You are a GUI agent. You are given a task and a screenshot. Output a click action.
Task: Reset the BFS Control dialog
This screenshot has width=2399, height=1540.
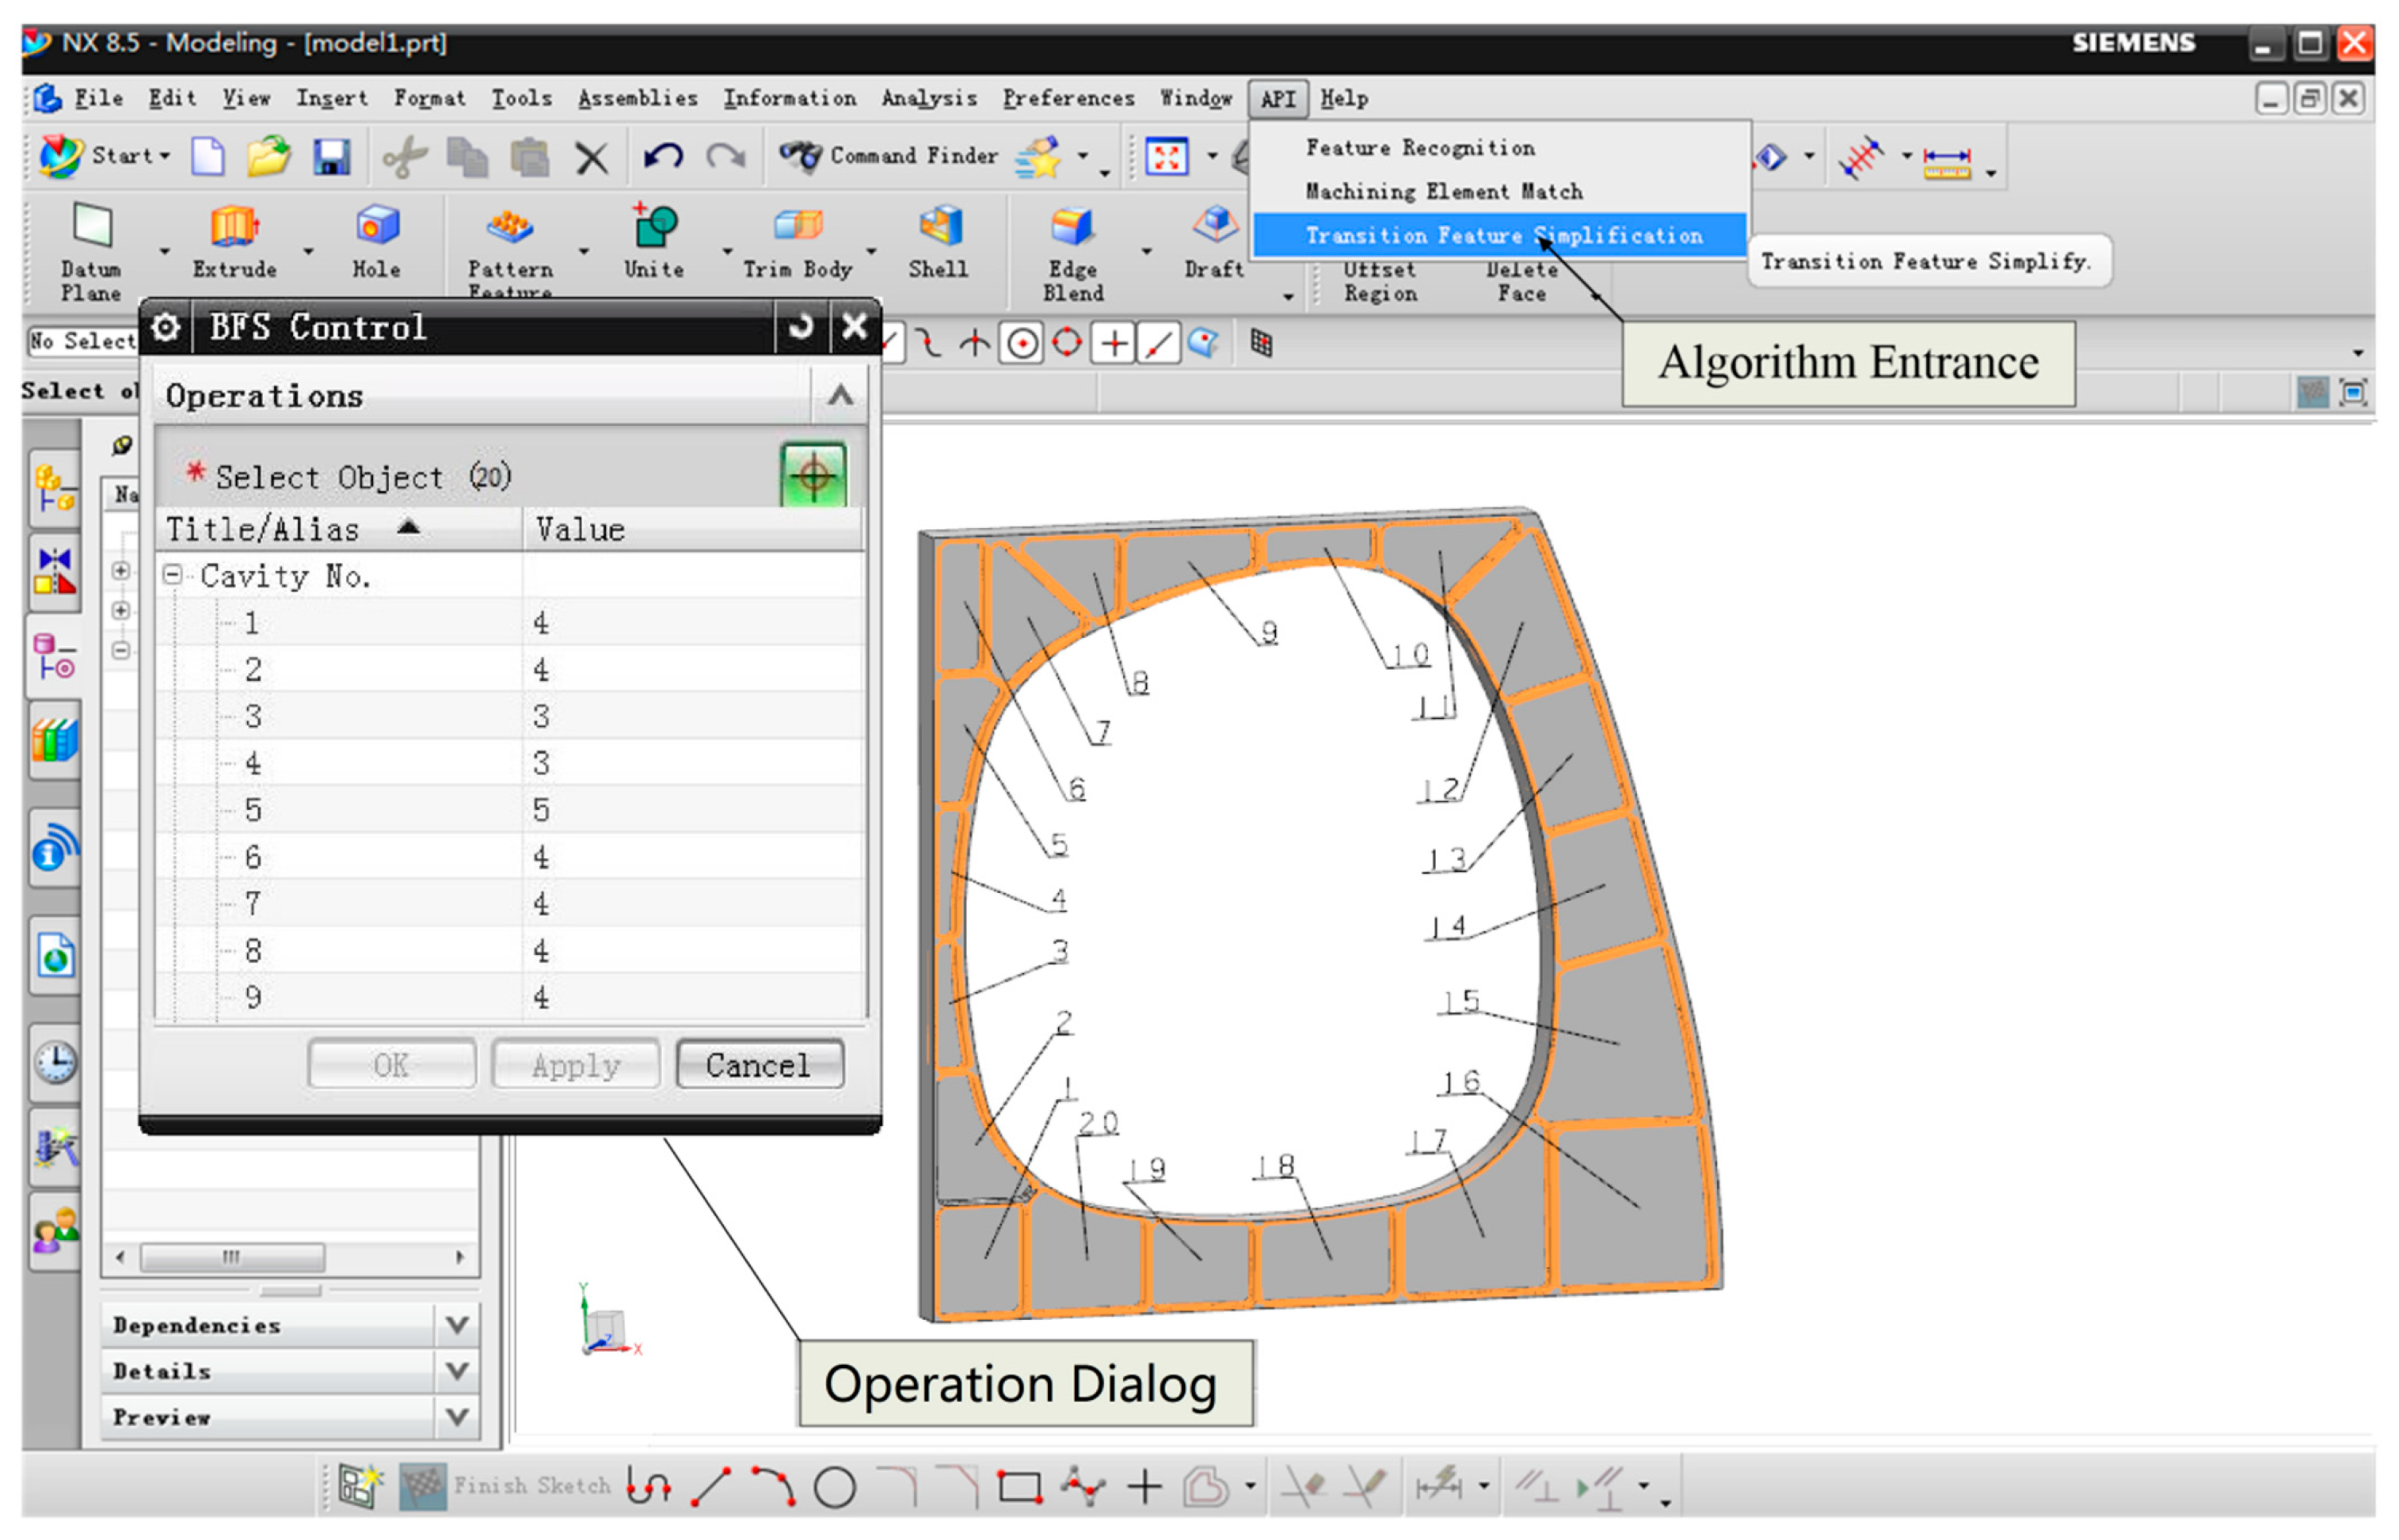tap(800, 327)
